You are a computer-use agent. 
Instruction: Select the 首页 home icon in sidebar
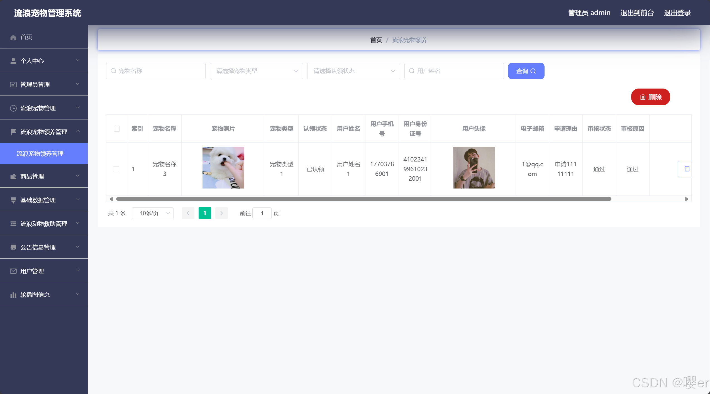pos(13,37)
